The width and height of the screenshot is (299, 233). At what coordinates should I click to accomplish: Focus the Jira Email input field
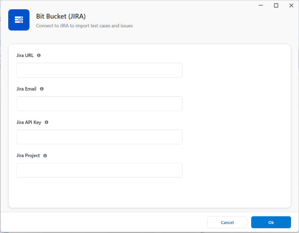click(99, 104)
